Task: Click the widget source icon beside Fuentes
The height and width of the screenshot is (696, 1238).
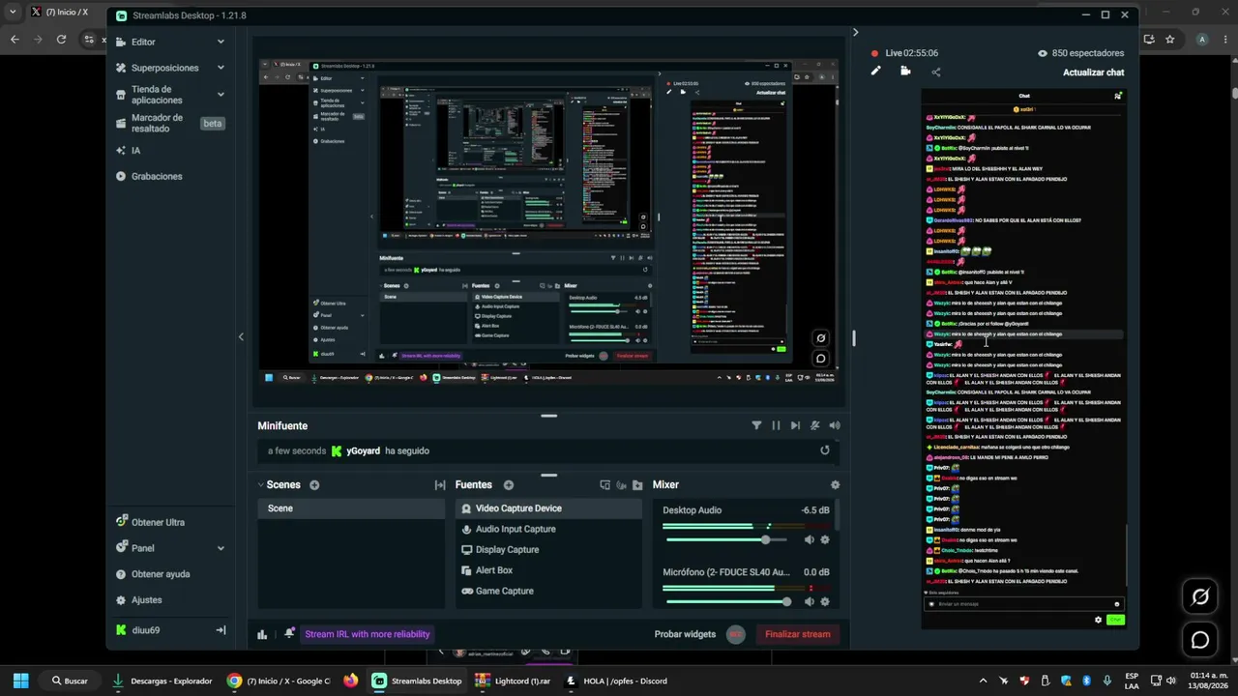Action: (605, 485)
